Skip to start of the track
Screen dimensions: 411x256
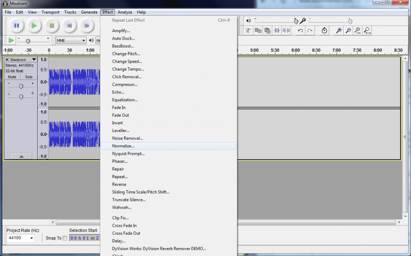coord(69,26)
